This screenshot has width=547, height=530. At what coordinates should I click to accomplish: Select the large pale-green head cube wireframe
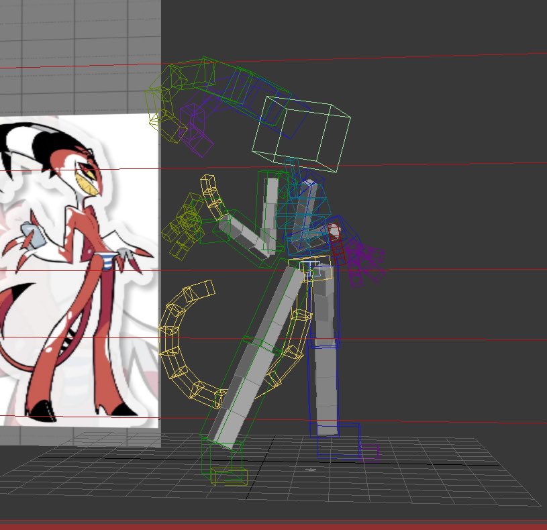click(301, 134)
